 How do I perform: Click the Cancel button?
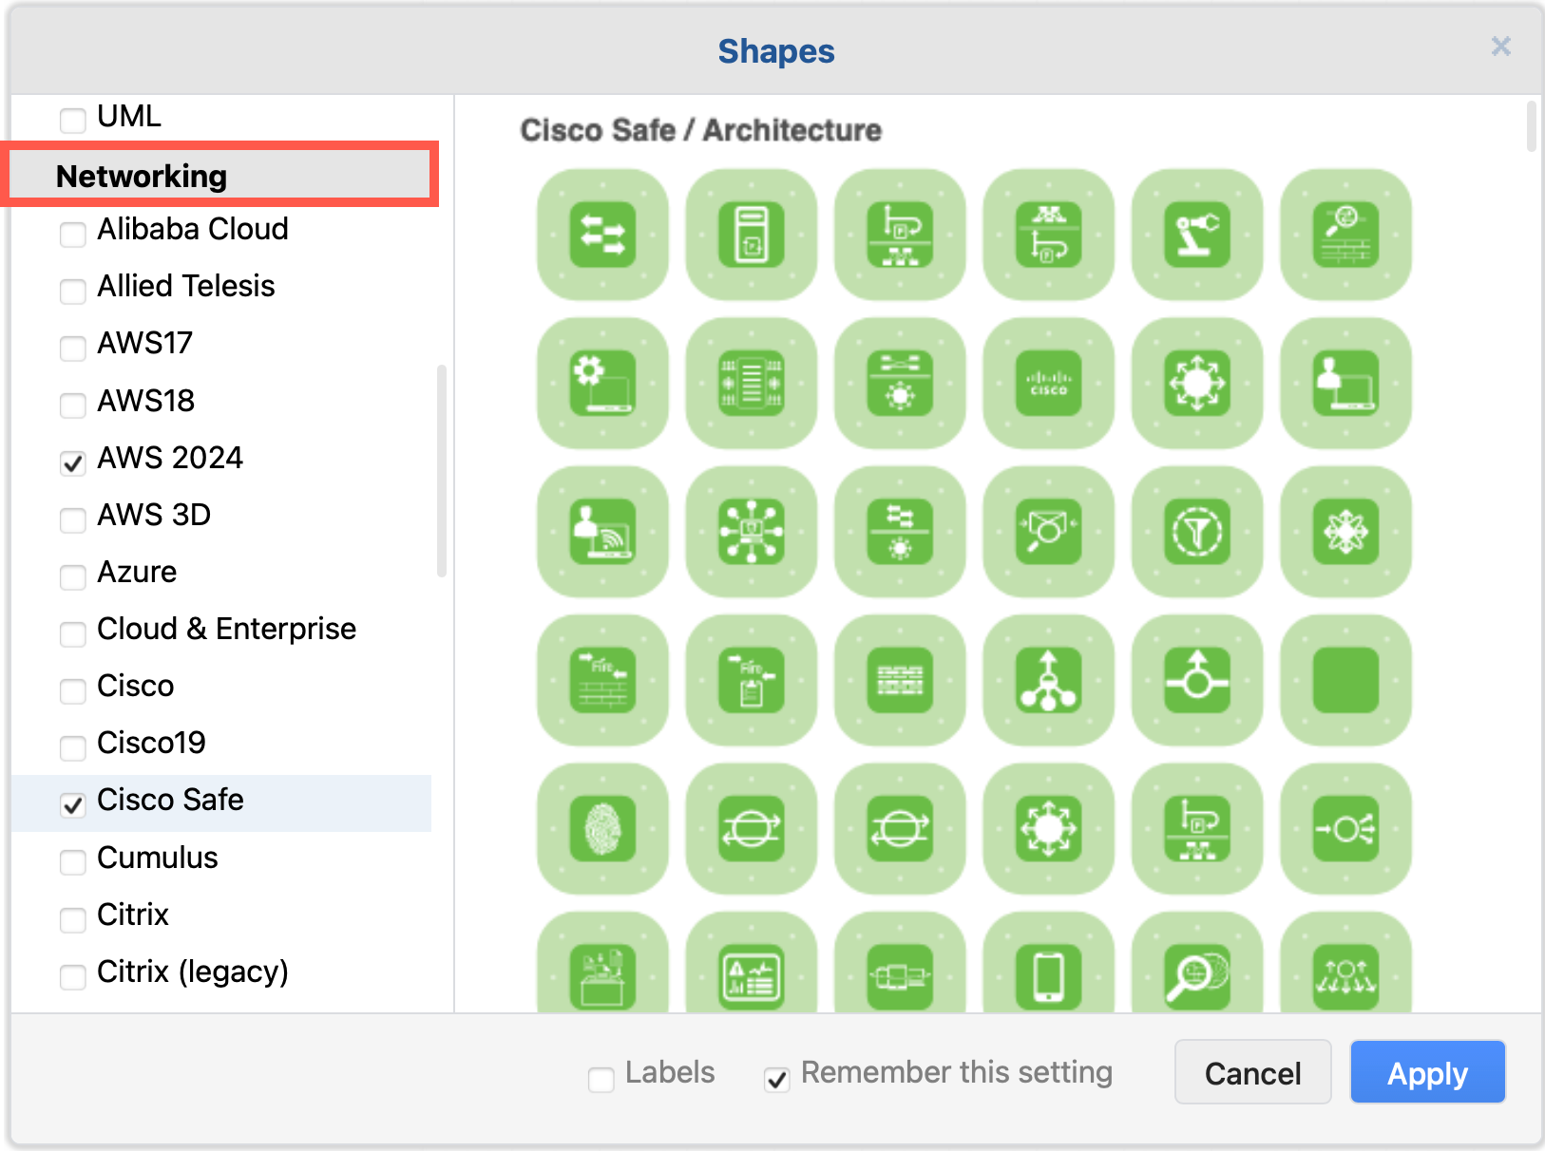point(1252,1072)
